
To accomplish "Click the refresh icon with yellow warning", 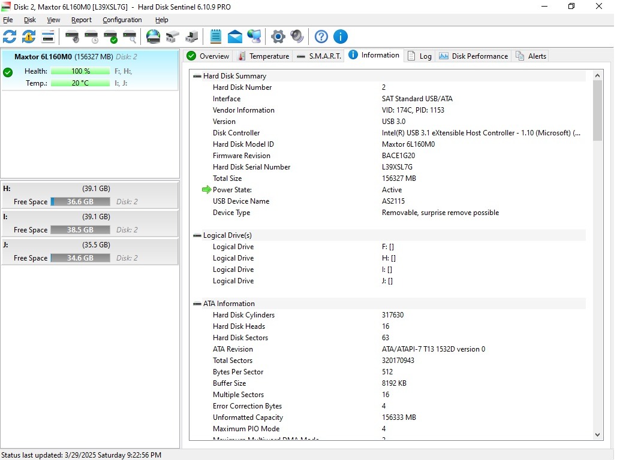I will point(29,37).
